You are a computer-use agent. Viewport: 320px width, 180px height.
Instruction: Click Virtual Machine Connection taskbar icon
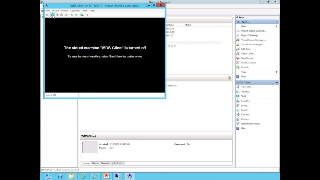coord(130,176)
